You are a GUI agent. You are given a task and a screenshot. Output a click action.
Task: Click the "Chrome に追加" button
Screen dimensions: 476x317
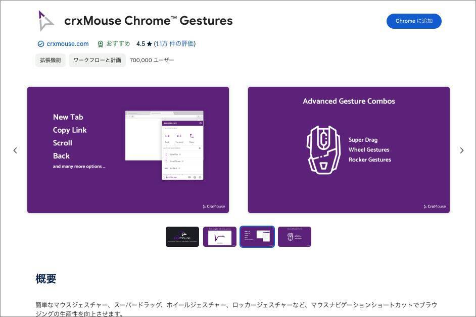coord(413,21)
